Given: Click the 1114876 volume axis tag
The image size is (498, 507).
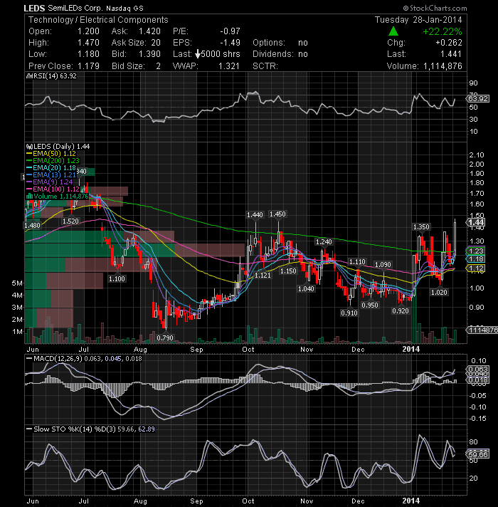Looking at the screenshot, I should pyautogui.click(x=482, y=330).
